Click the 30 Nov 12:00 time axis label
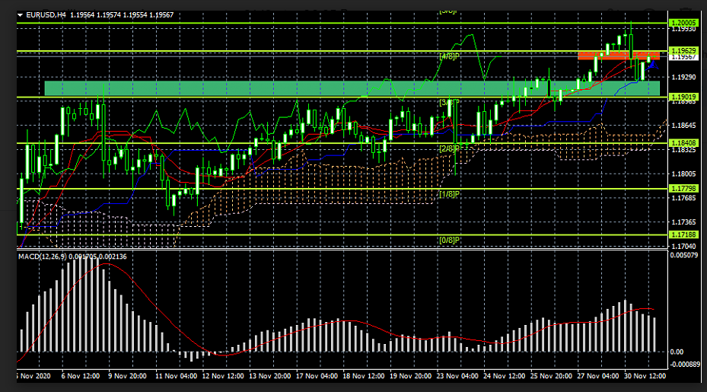 (645, 376)
